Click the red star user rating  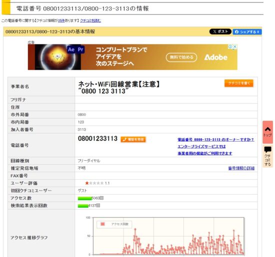click(87, 183)
